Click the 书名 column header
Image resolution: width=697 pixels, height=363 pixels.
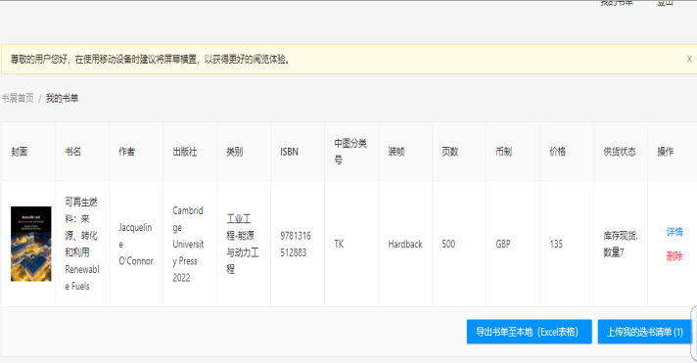point(72,152)
